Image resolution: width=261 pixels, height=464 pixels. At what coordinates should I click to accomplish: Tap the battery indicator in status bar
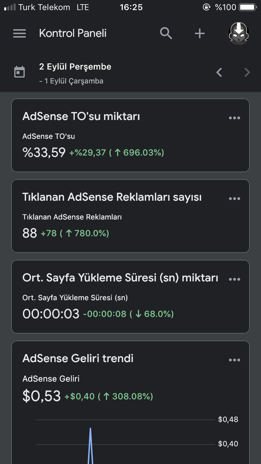click(x=248, y=7)
